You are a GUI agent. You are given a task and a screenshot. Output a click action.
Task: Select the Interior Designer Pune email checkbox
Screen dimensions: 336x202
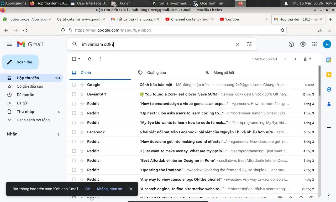point(74,160)
